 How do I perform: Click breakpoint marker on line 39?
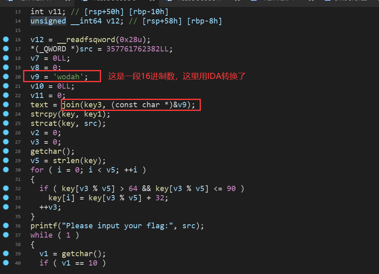tap(6, 253)
